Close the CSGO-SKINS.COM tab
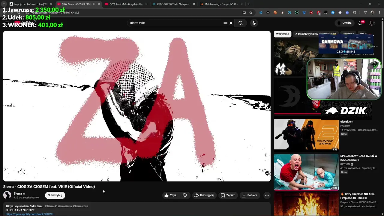This screenshot has width=384, height=216. [x=194, y=4]
